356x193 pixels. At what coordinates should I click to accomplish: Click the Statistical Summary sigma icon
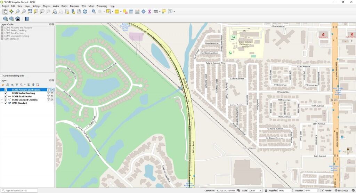(x=149, y=11)
